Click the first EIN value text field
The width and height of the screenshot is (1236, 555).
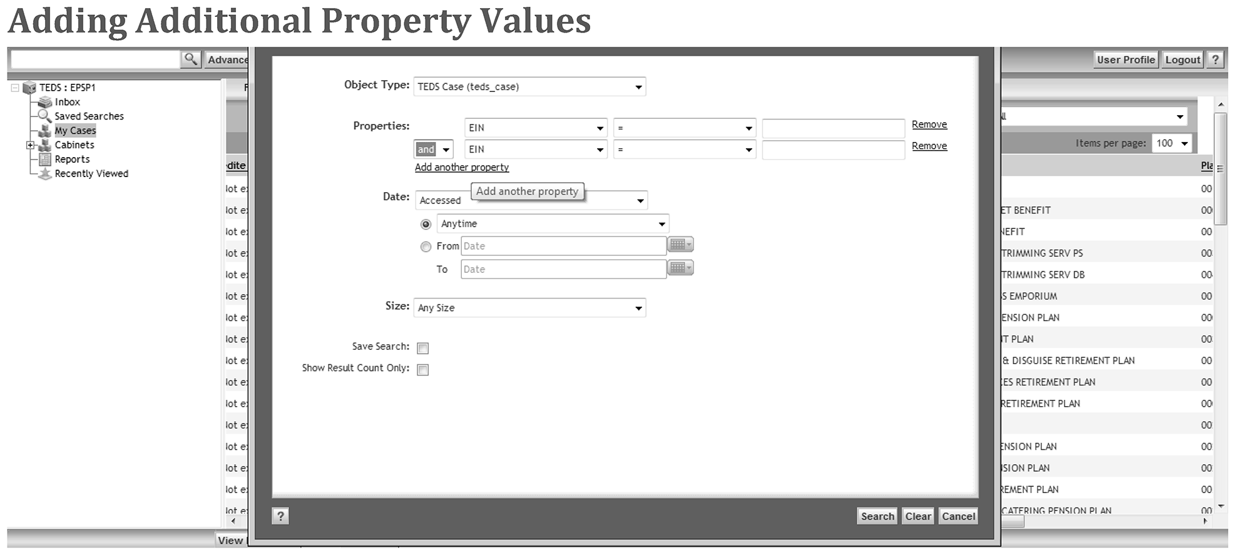click(x=833, y=128)
